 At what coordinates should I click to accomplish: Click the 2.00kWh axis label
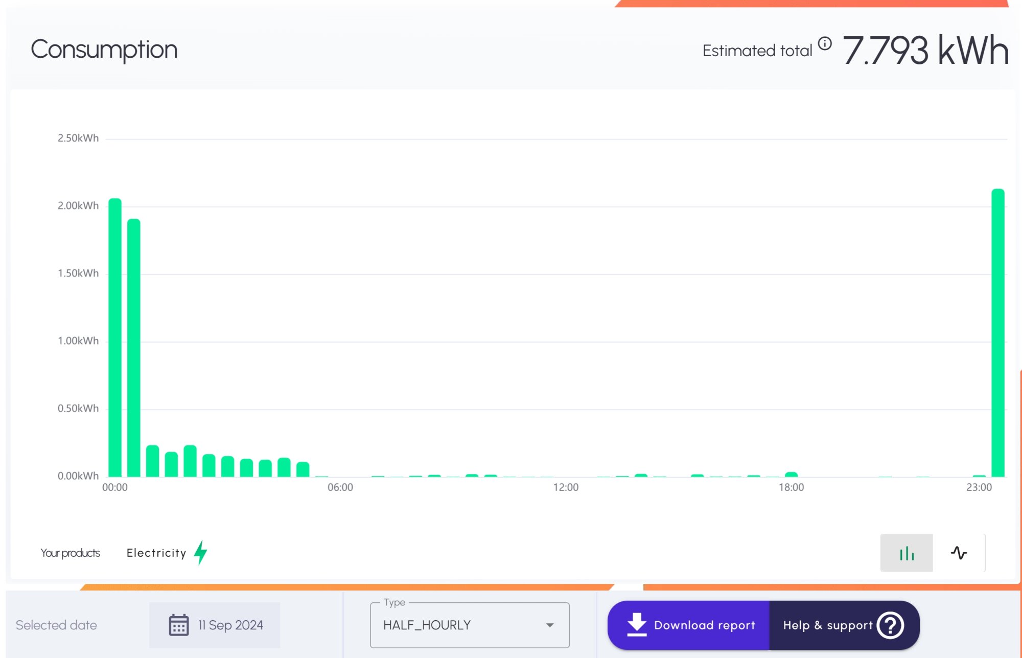point(78,205)
